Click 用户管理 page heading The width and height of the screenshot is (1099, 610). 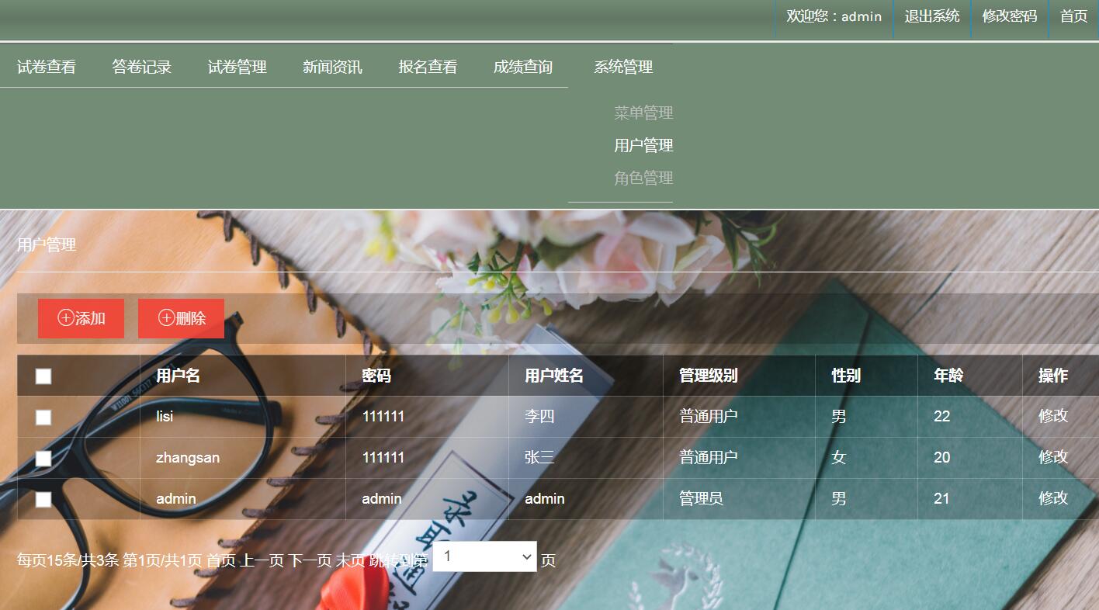point(47,245)
